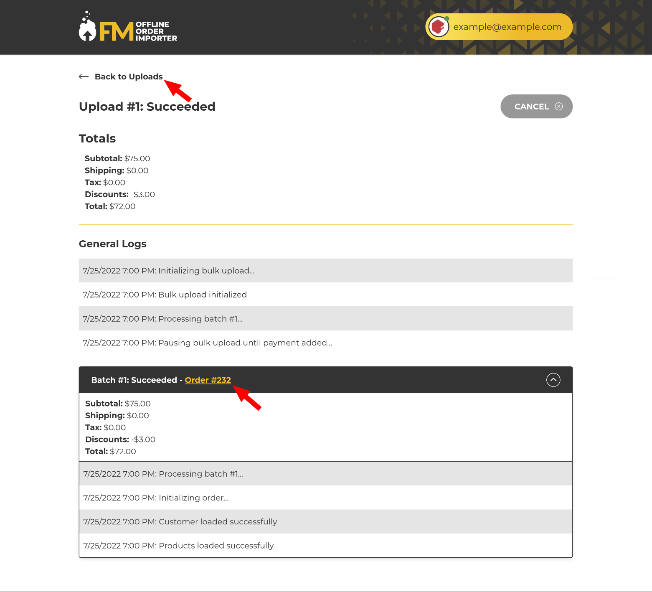Select the 'Products loaded successfully' log row

326,546
